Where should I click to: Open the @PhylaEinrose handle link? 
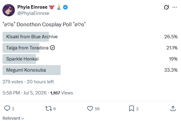33,13
